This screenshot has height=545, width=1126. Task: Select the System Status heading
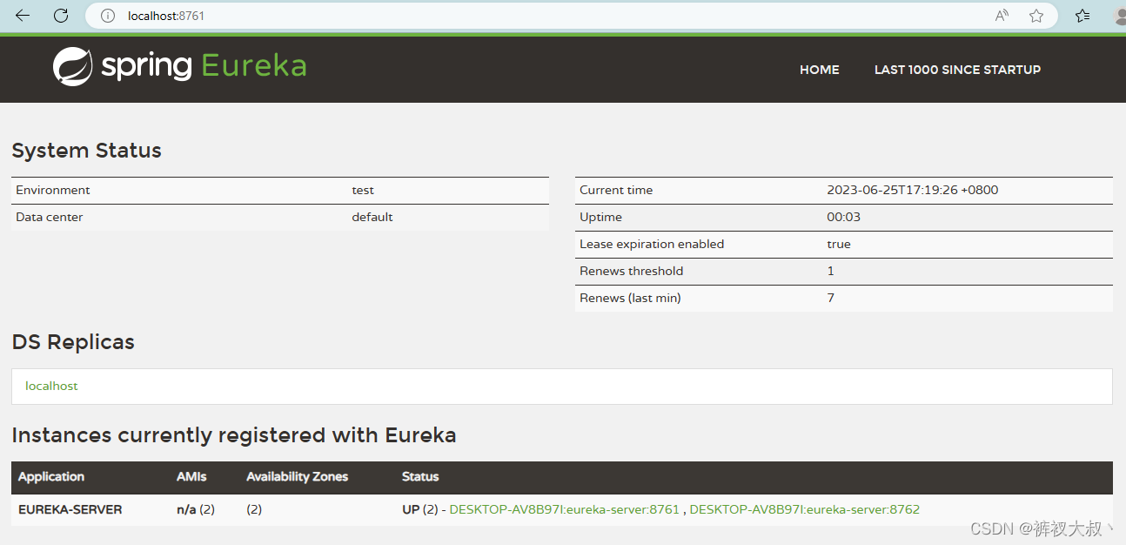pyautogui.click(x=86, y=151)
